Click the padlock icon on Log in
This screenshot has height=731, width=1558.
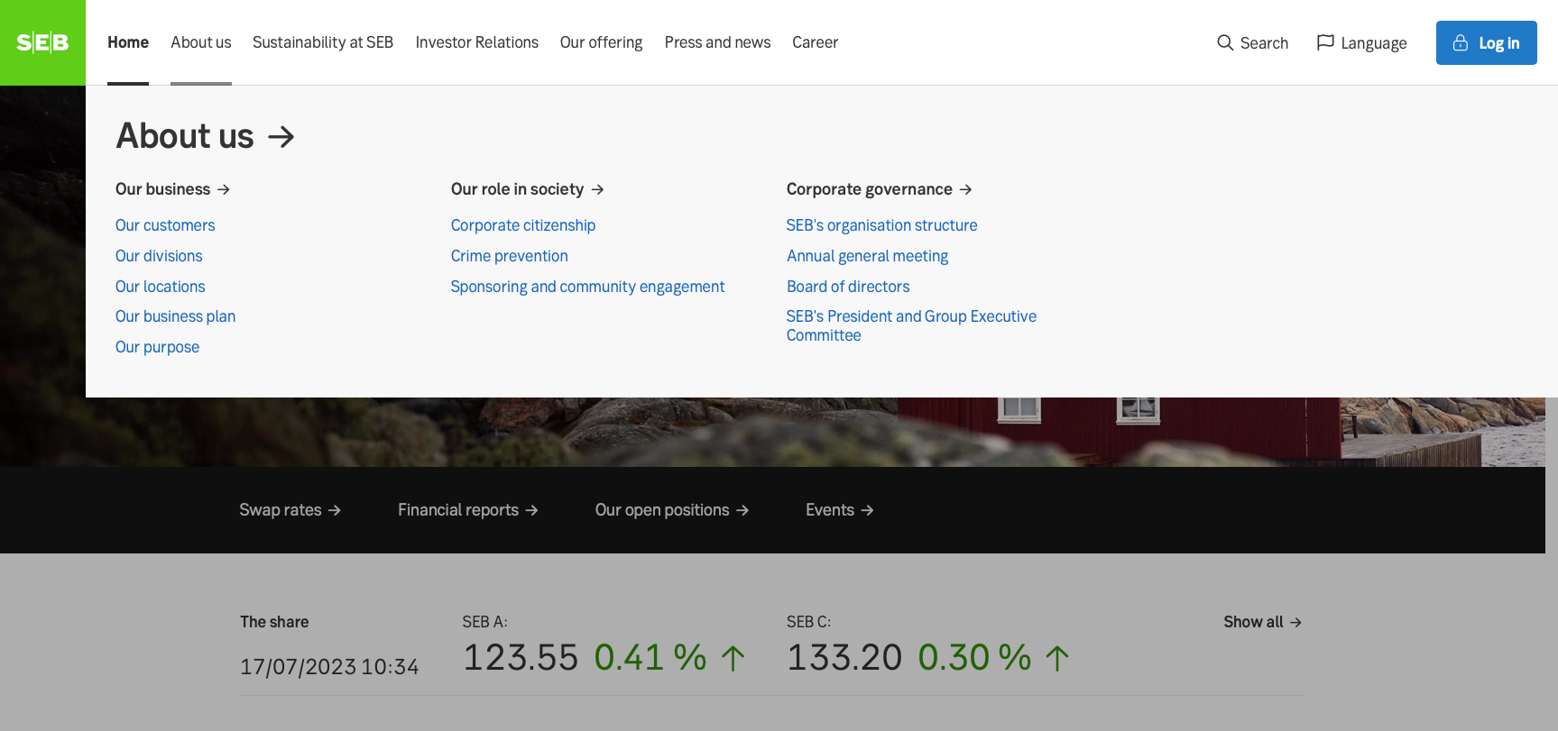pos(1460,43)
